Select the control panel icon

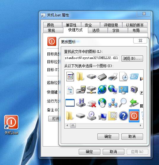pyautogui.click(x=123, y=90)
